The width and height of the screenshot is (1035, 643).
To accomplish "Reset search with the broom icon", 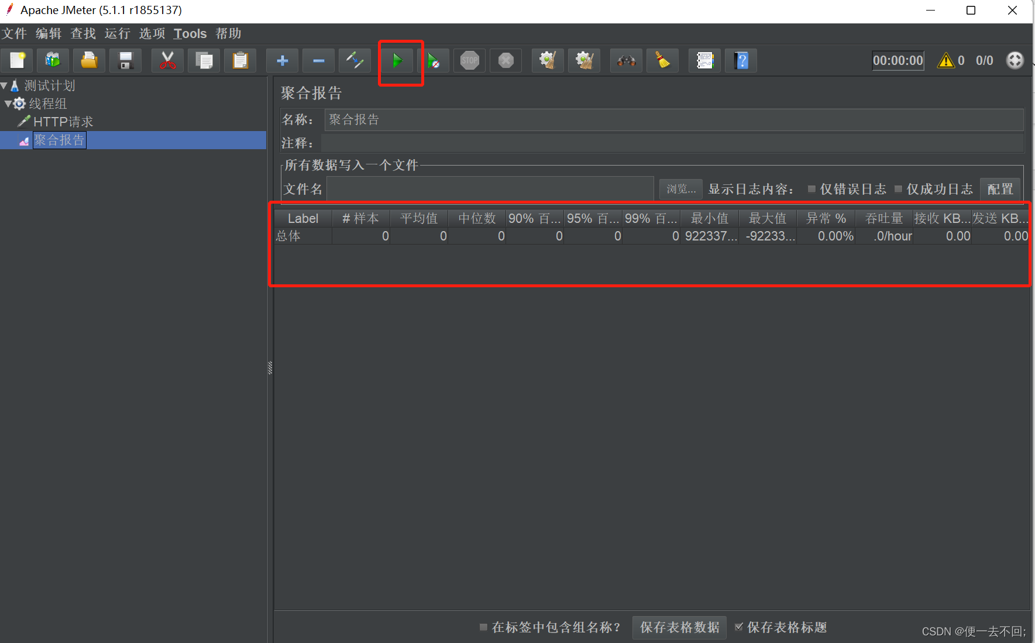I will coord(662,60).
